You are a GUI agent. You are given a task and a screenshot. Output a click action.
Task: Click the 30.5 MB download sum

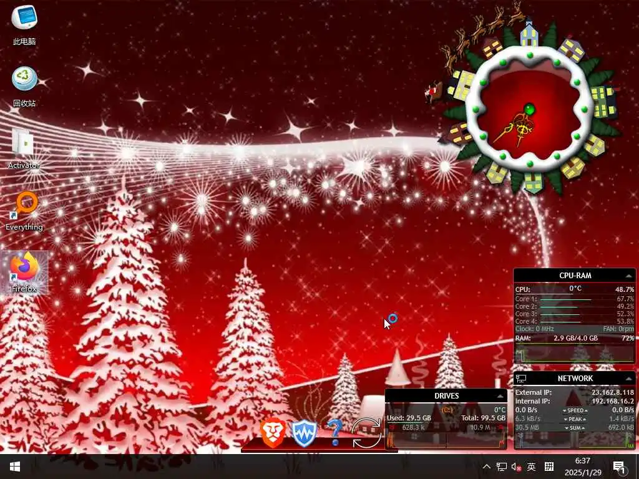527,428
